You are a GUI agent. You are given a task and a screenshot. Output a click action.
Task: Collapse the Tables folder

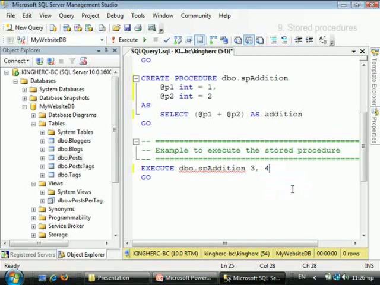click(x=33, y=124)
